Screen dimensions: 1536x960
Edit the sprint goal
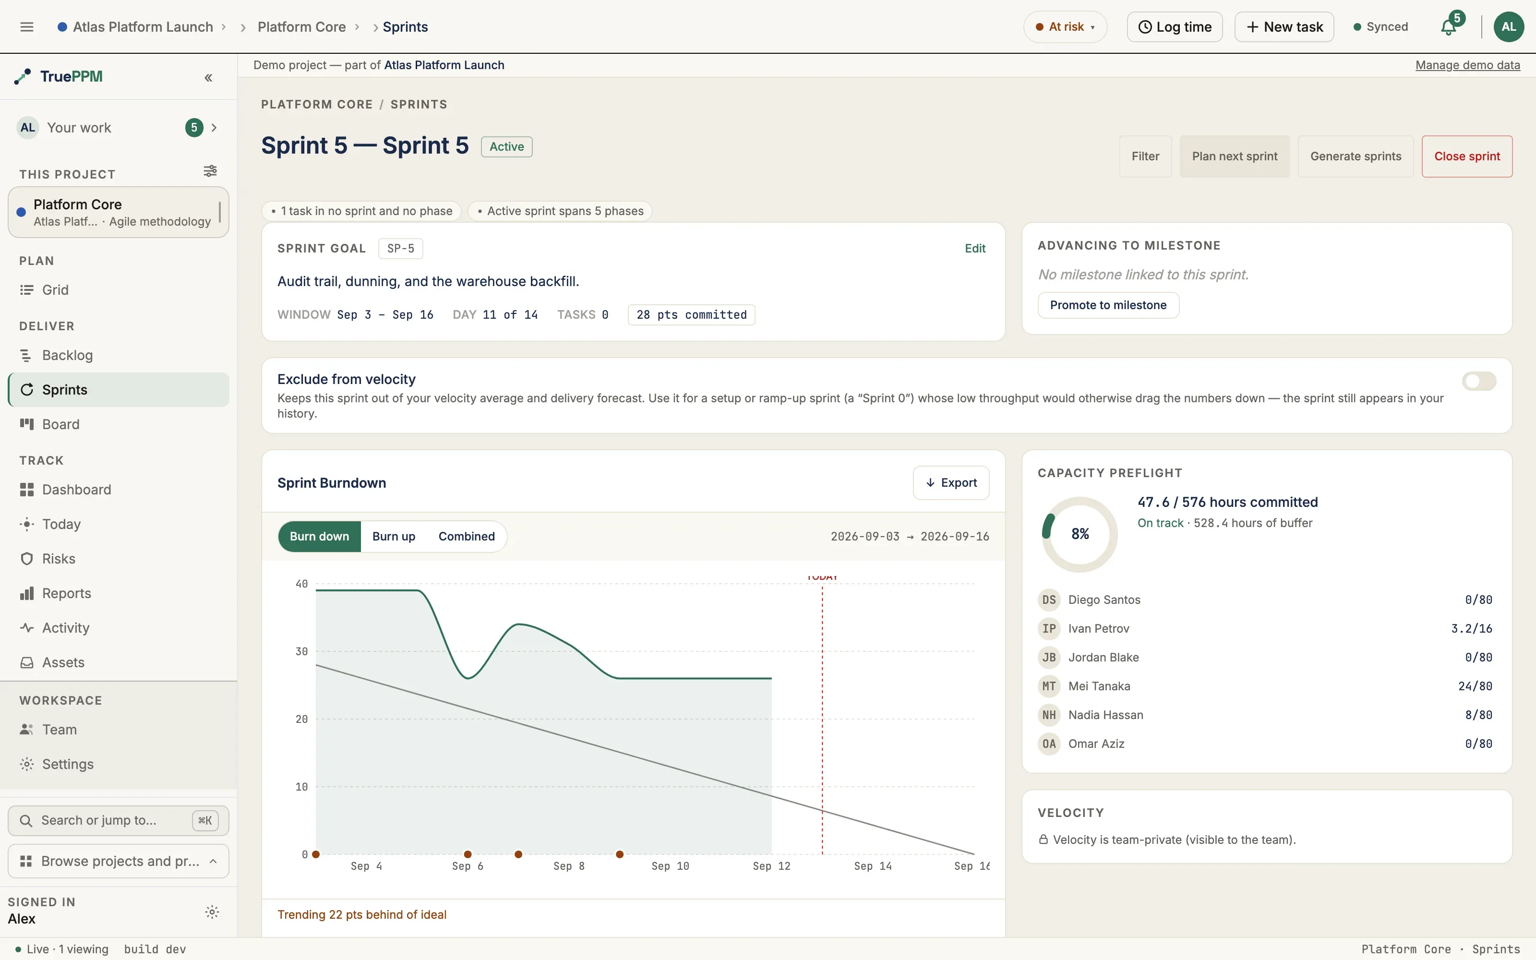tap(975, 248)
